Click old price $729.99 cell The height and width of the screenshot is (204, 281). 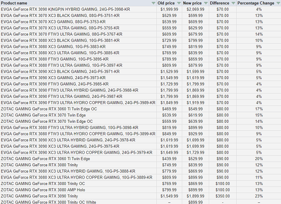click(169, 41)
